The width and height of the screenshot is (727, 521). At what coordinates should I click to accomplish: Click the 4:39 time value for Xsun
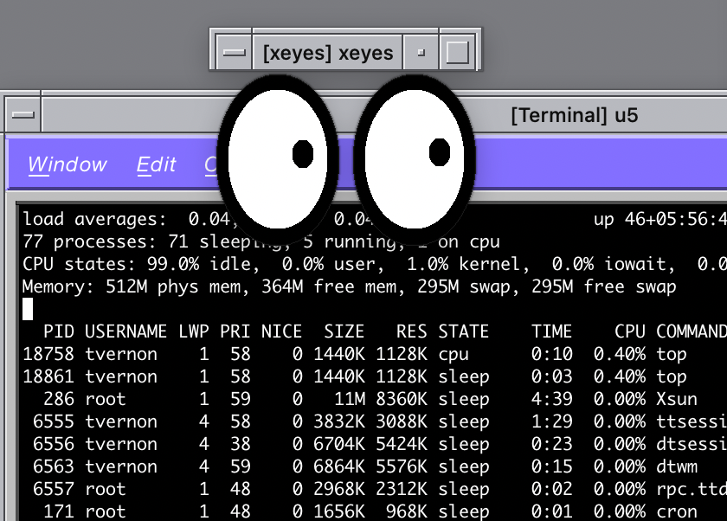[552, 399]
